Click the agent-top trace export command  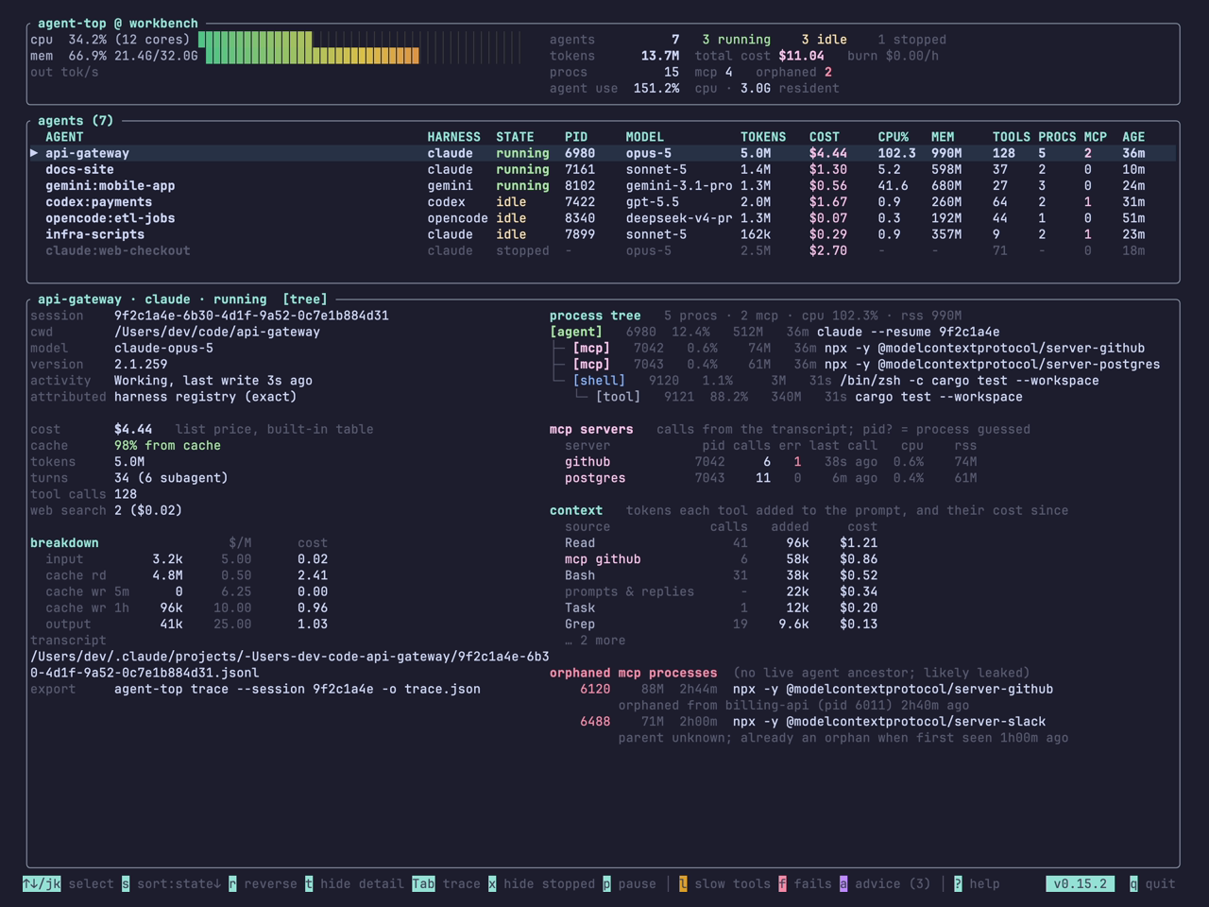point(298,690)
